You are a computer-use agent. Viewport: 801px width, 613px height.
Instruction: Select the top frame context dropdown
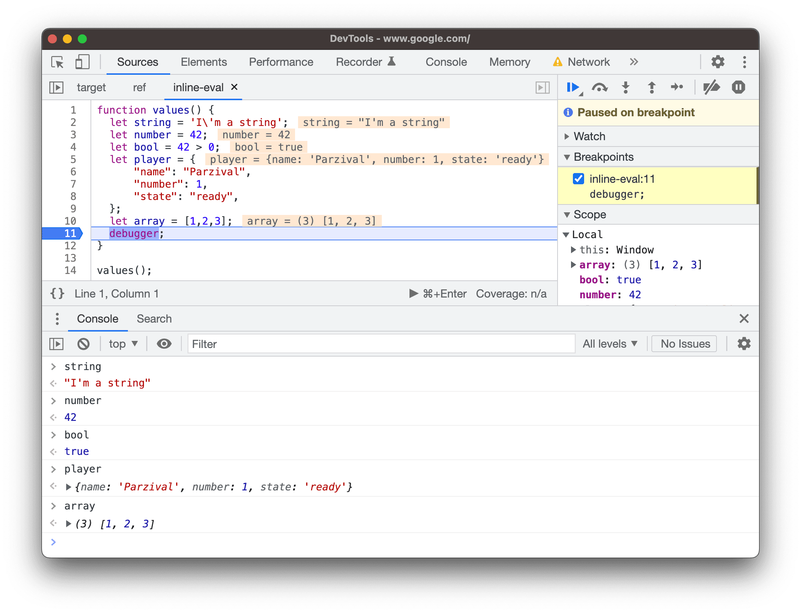click(x=123, y=344)
